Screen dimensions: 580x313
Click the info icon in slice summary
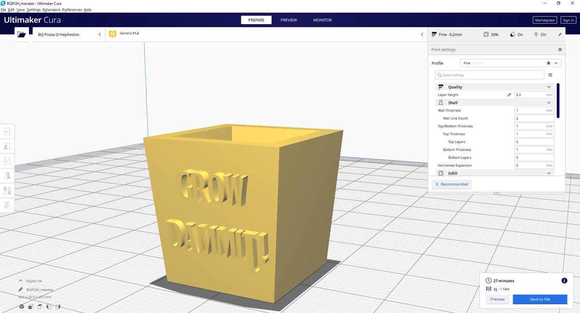(x=564, y=281)
